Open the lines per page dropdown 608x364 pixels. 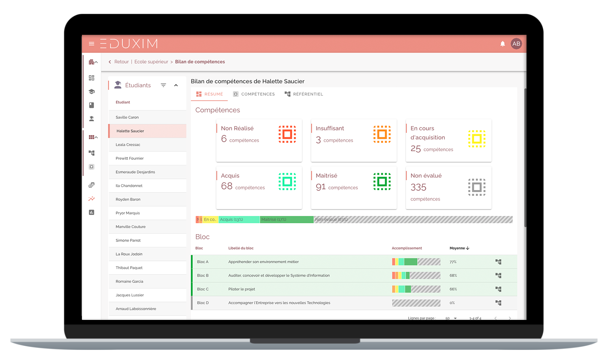451,318
